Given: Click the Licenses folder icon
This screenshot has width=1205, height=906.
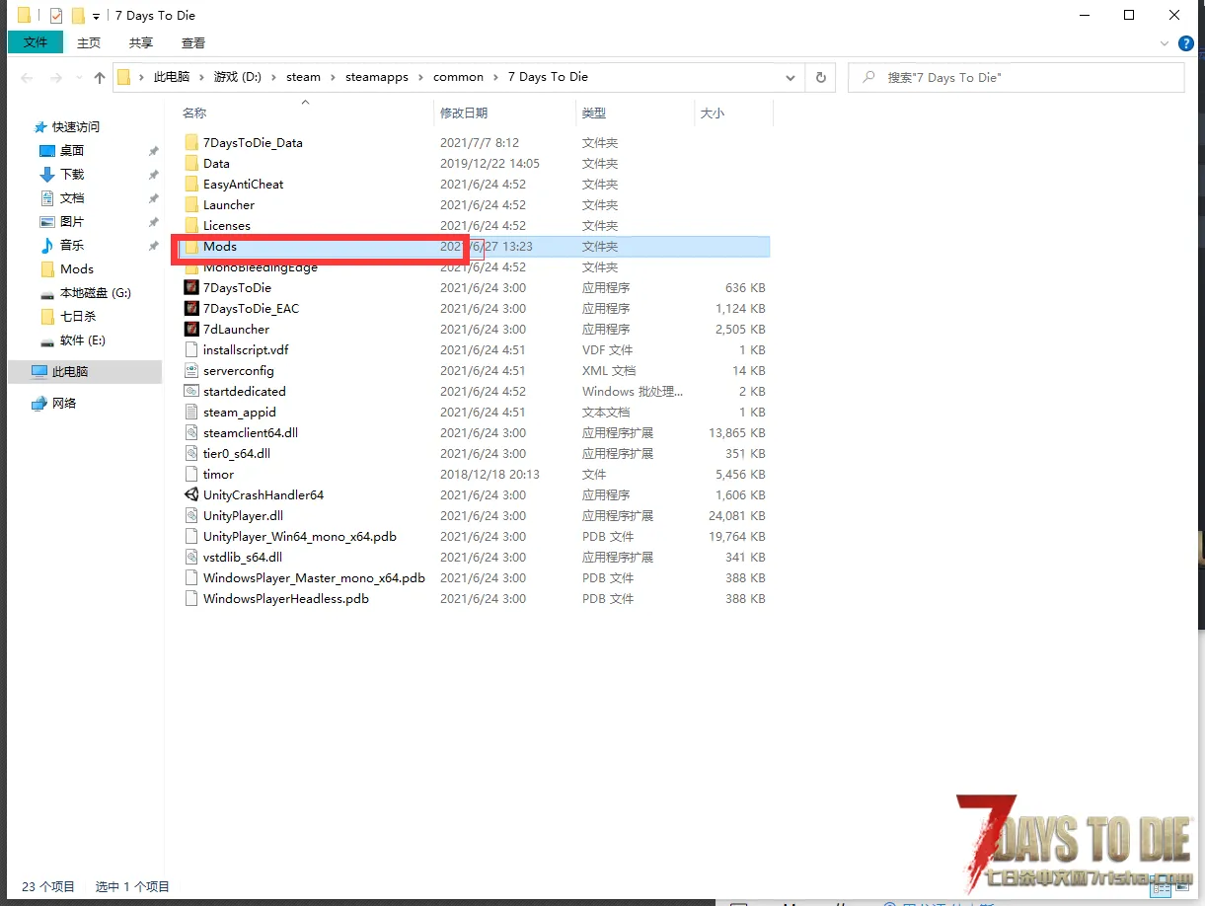Looking at the screenshot, I should 191,226.
